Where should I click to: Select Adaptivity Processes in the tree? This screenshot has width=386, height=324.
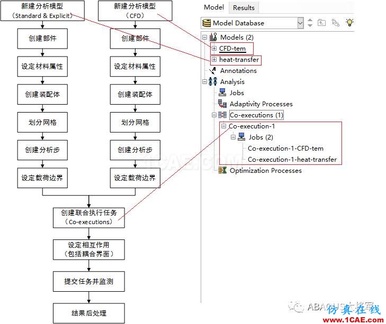click(261, 104)
